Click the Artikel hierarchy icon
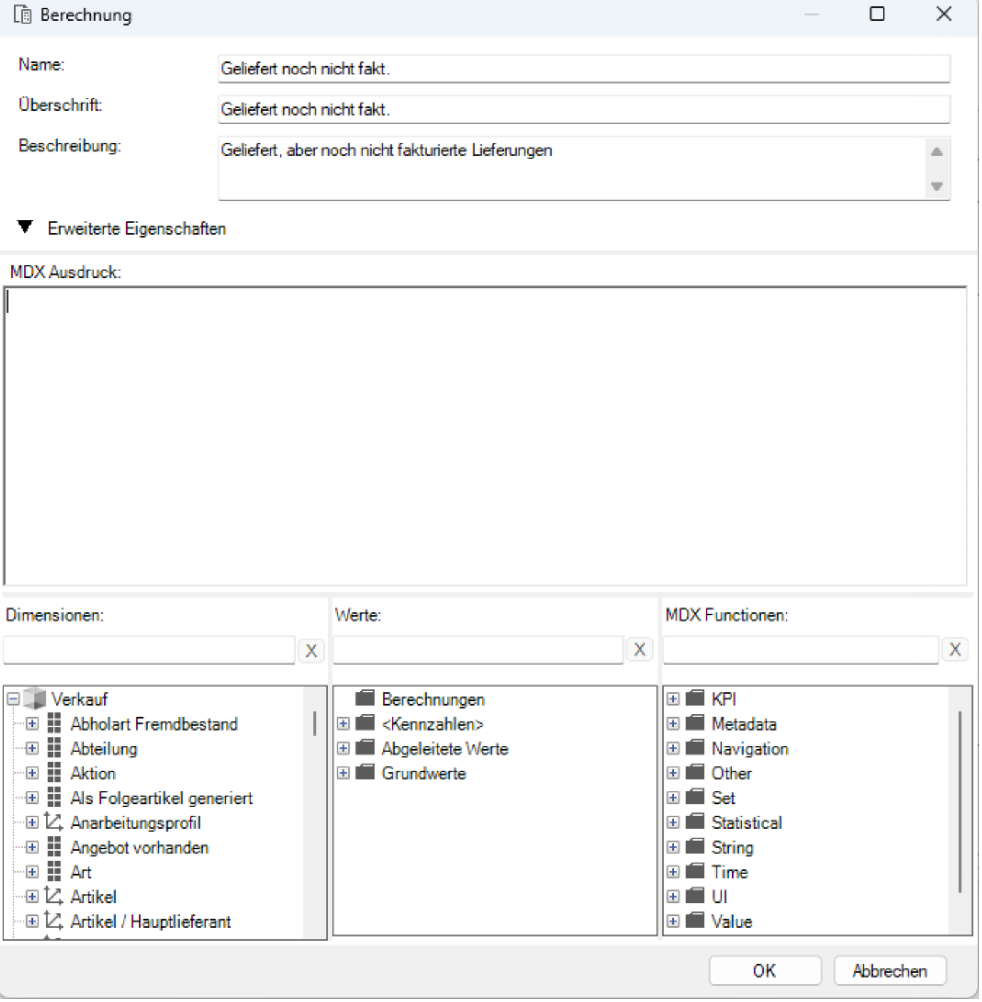Screen dimensions: 982x1002 click(54, 896)
